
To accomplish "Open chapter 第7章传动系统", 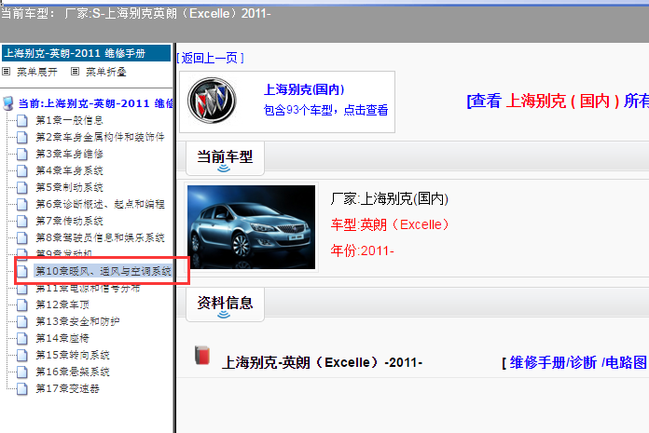I will pyautogui.click(x=69, y=221).
